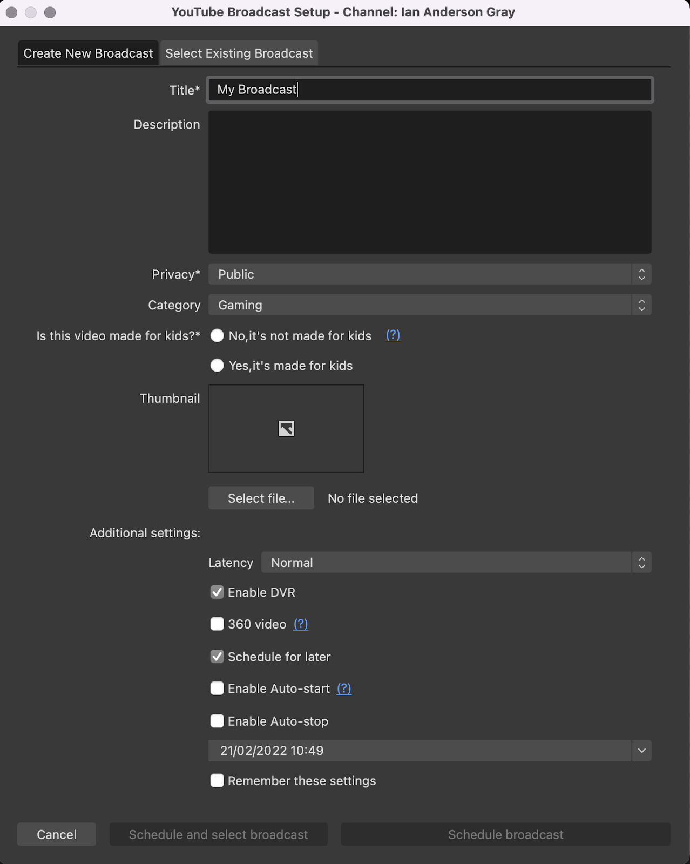The width and height of the screenshot is (690, 864).
Task: Open Select Existing Broadcast tab
Action: pyautogui.click(x=239, y=53)
